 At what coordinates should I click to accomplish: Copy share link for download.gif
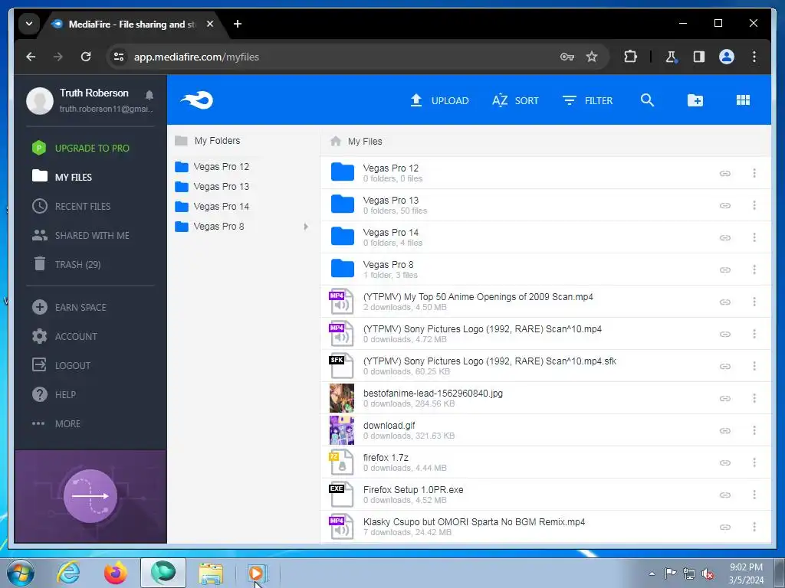(724, 430)
